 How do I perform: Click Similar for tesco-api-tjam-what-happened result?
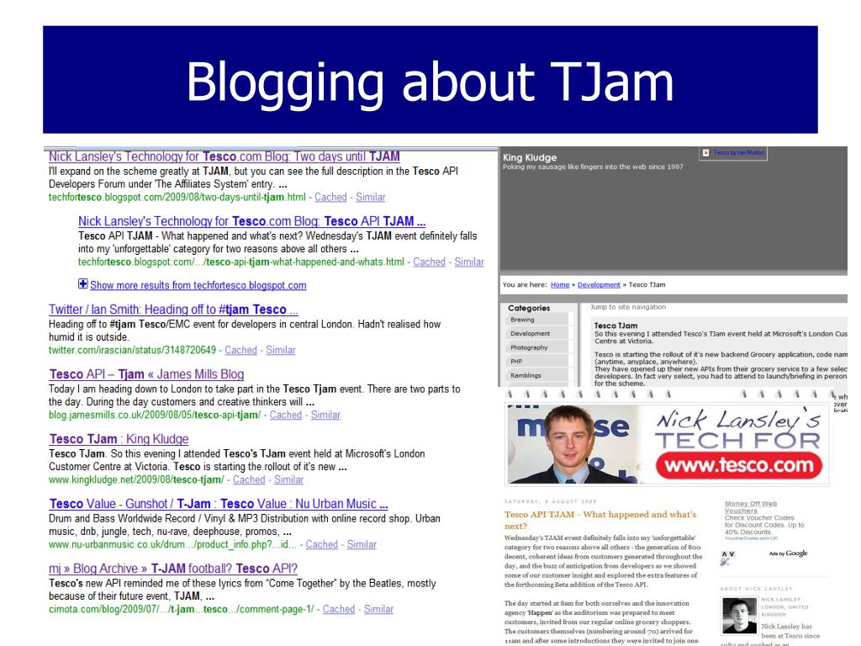(469, 262)
